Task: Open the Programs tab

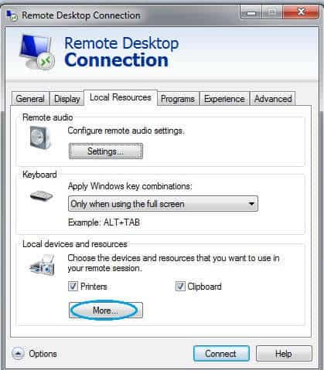Action: pyautogui.click(x=178, y=99)
